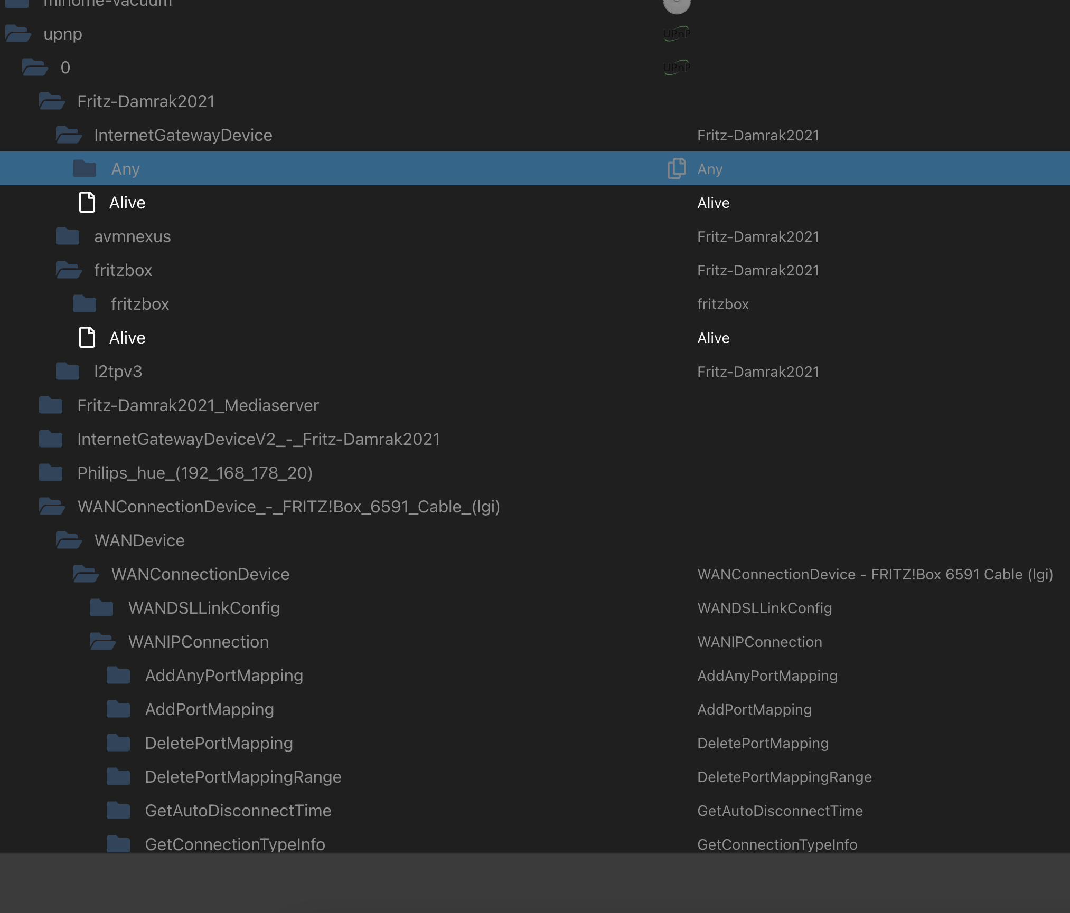The height and width of the screenshot is (913, 1070).
Task: Click the Fritz-Damrak2021 name in avmnexus row
Action: point(758,236)
